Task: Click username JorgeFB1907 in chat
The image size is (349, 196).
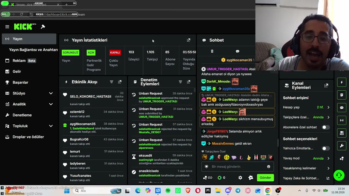Action: tap(217, 131)
